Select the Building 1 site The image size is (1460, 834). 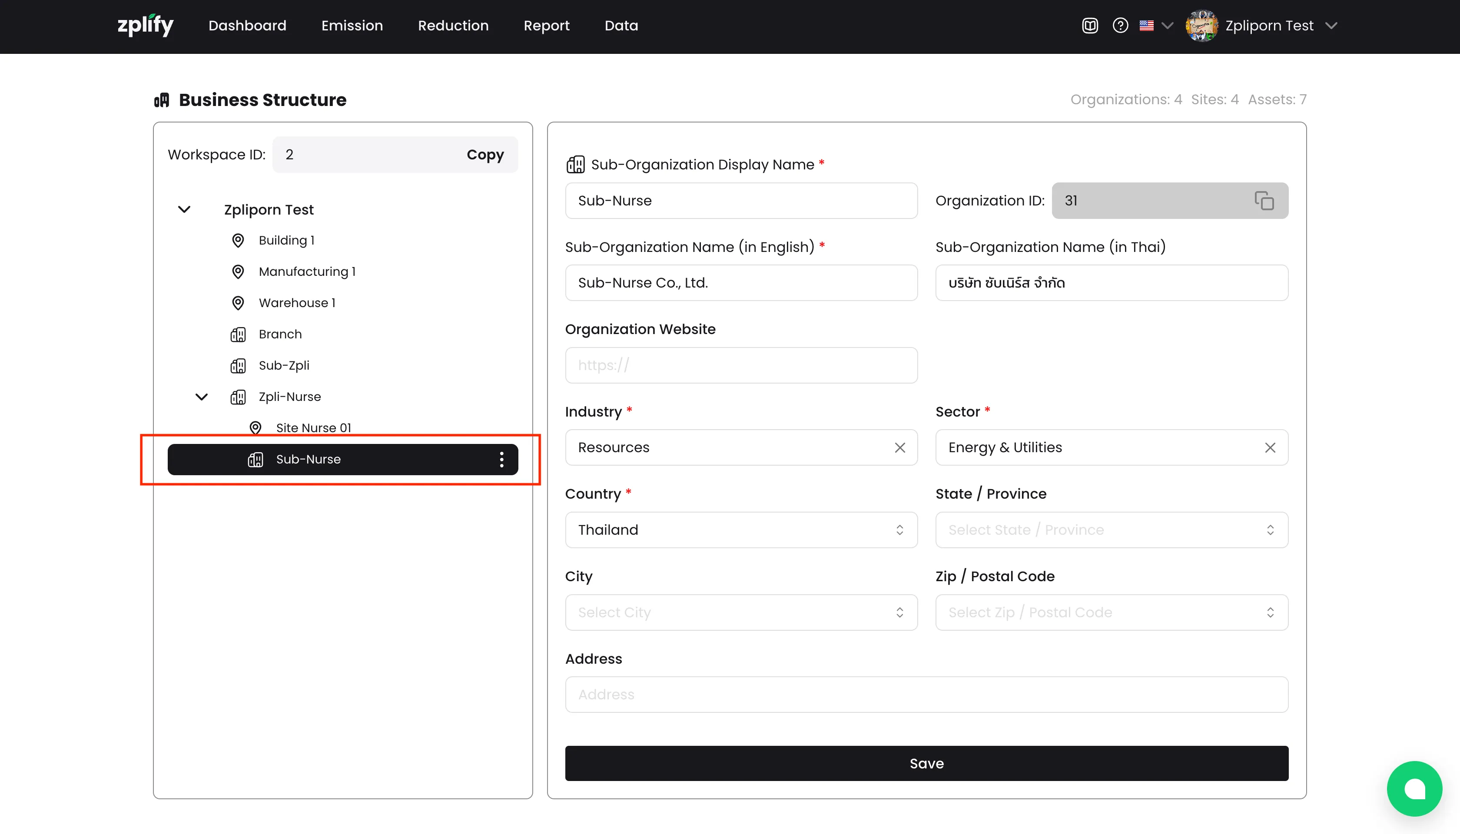pyautogui.click(x=286, y=241)
